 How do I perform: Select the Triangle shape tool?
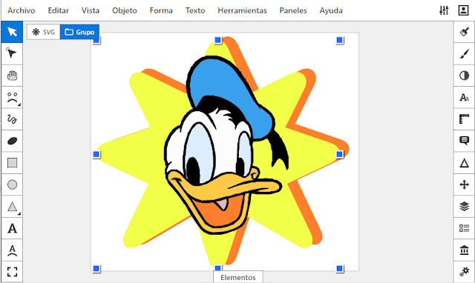[x=12, y=207]
